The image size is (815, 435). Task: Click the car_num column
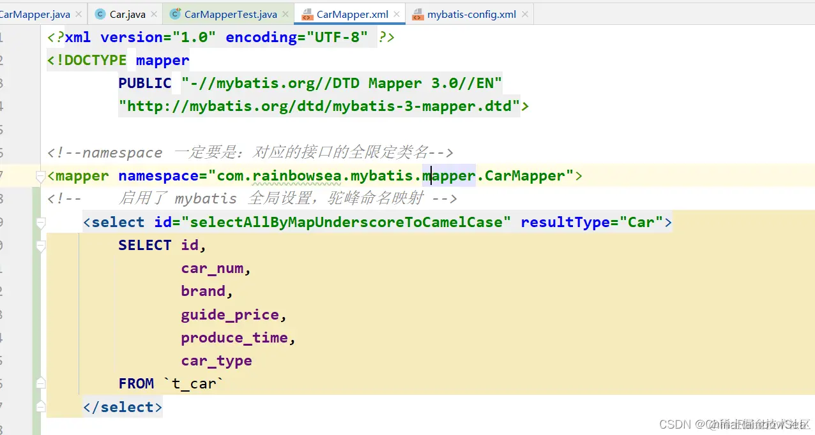click(212, 269)
